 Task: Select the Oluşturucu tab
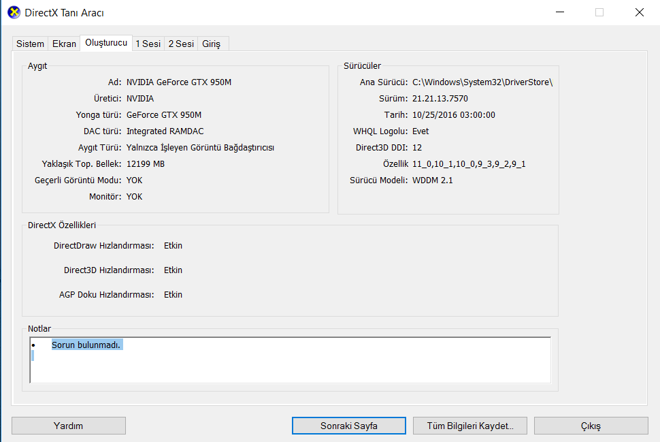coord(106,42)
